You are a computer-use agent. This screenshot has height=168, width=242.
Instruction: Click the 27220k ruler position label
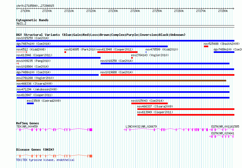[91, 11]
